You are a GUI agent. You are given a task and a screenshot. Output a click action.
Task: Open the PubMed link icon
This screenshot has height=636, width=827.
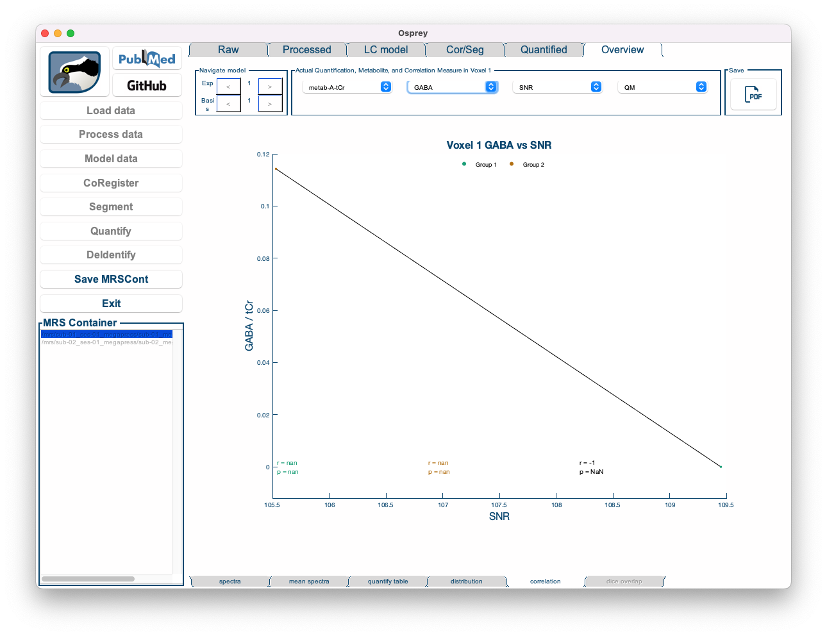[147, 59]
